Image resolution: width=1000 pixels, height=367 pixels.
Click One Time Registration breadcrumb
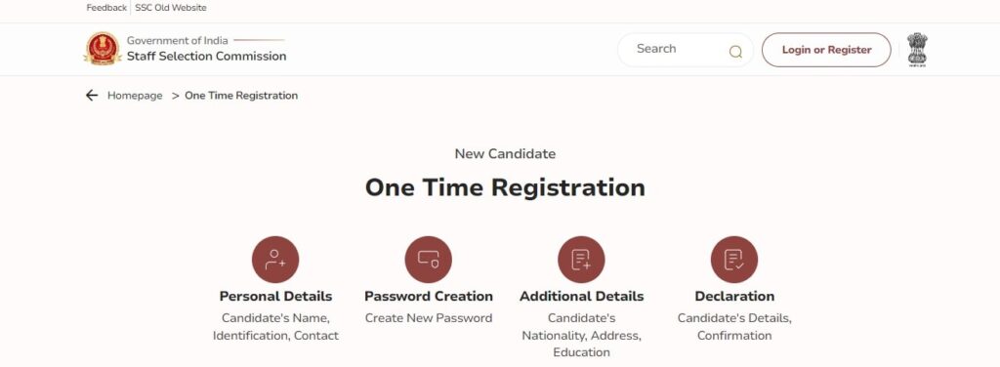(241, 96)
